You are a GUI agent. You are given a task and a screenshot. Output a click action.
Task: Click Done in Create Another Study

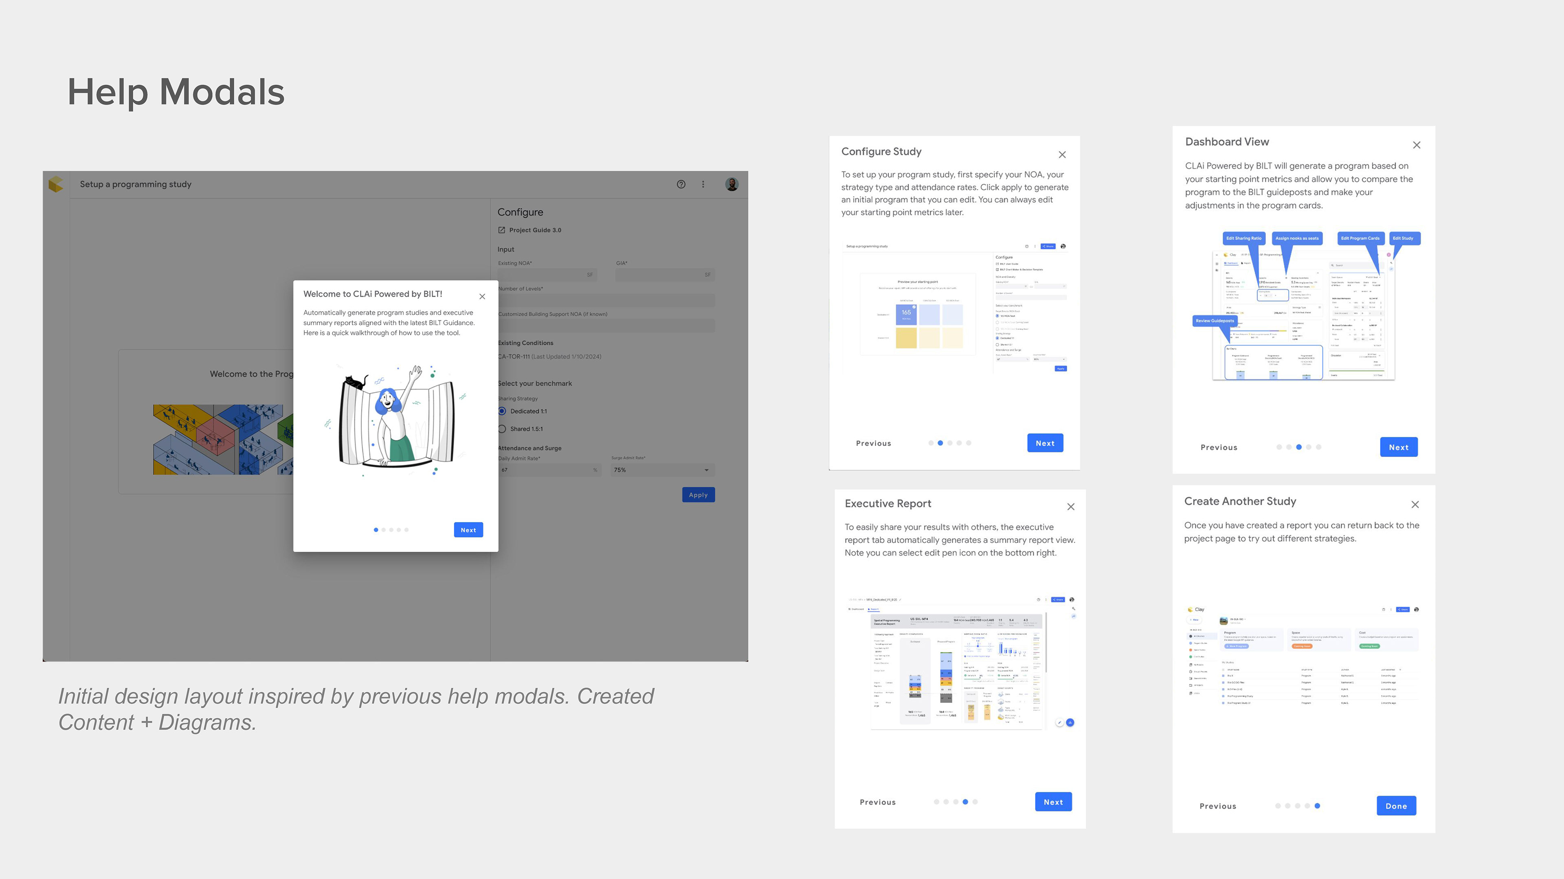1396,806
